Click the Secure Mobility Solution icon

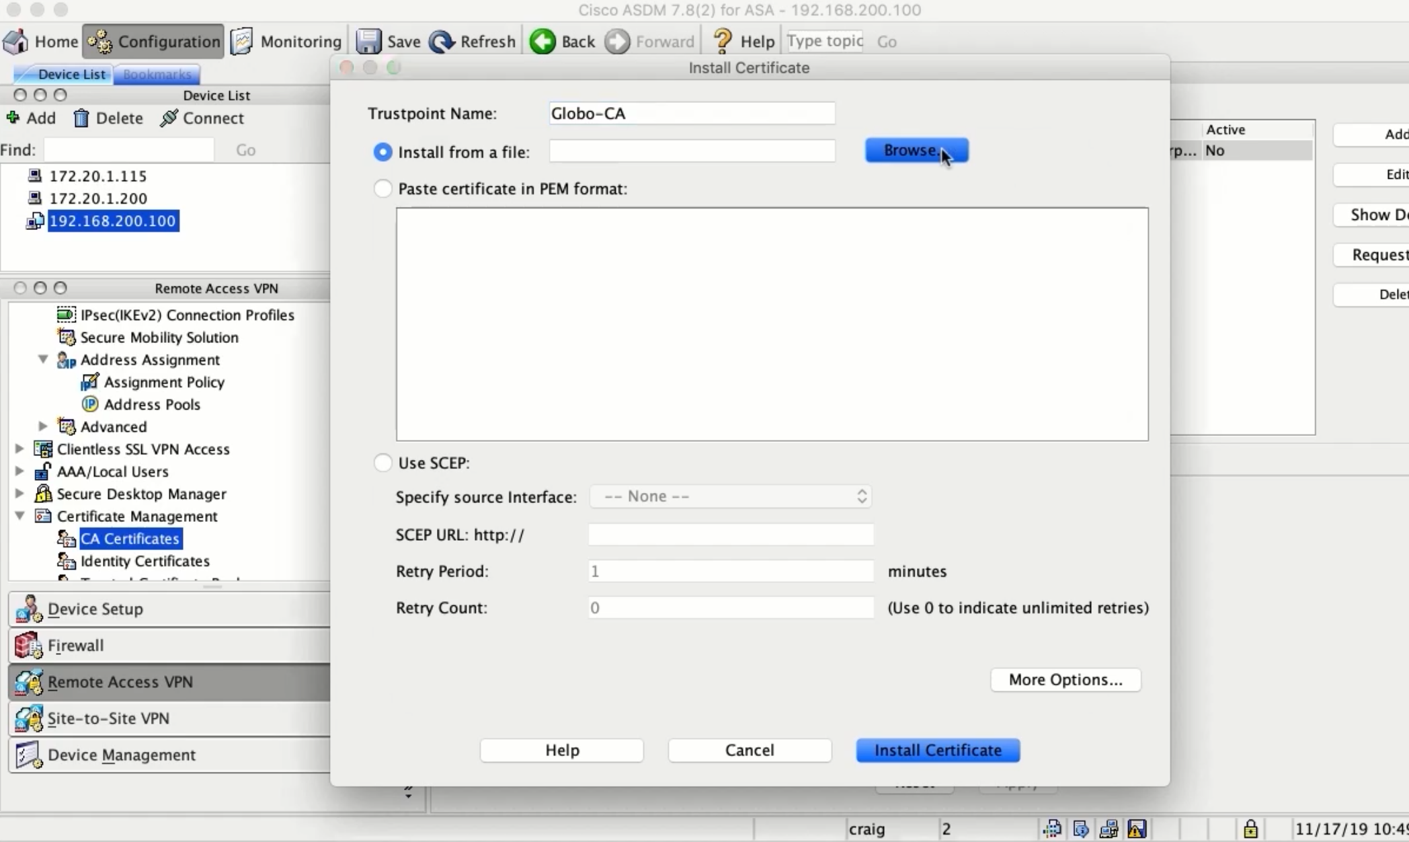point(66,337)
